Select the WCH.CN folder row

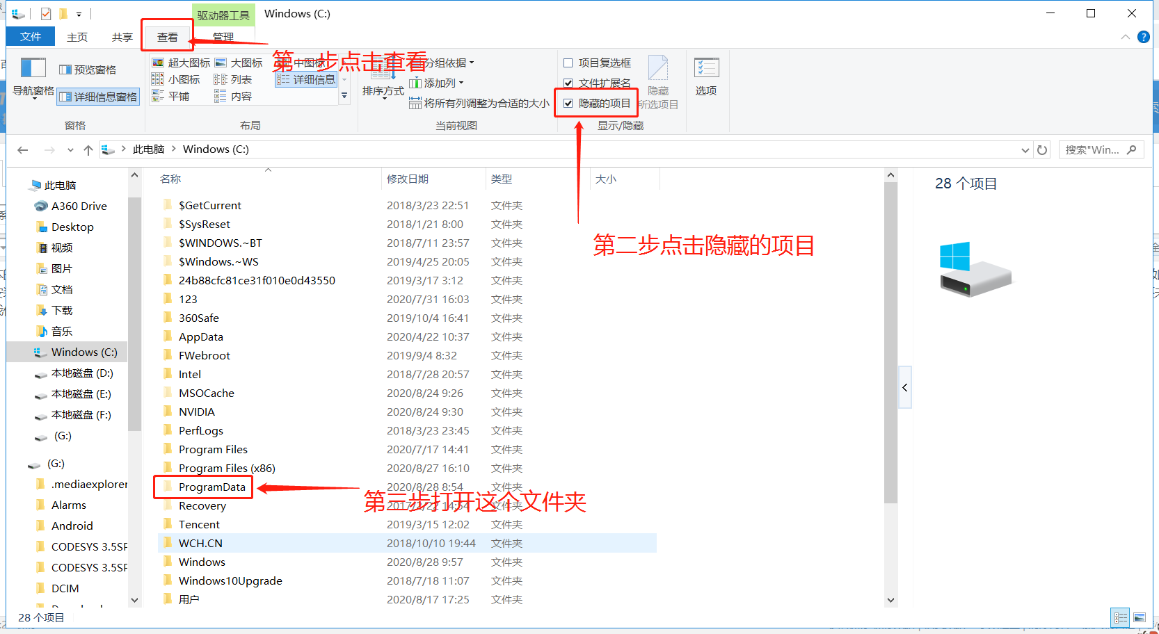click(x=407, y=543)
